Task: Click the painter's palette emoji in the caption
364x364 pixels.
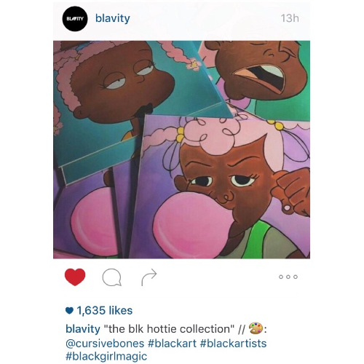Action: coord(256,328)
